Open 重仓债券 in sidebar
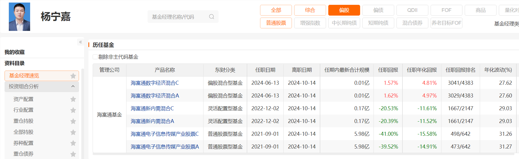The width and height of the screenshot is (519, 159). point(23,154)
